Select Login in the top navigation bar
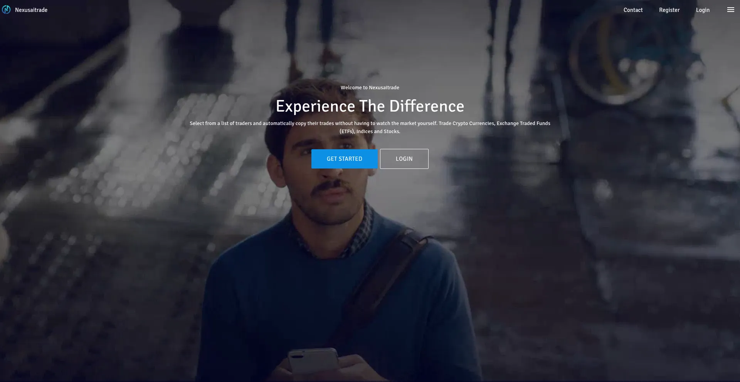This screenshot has width=740, height=382. pos(703,10)
